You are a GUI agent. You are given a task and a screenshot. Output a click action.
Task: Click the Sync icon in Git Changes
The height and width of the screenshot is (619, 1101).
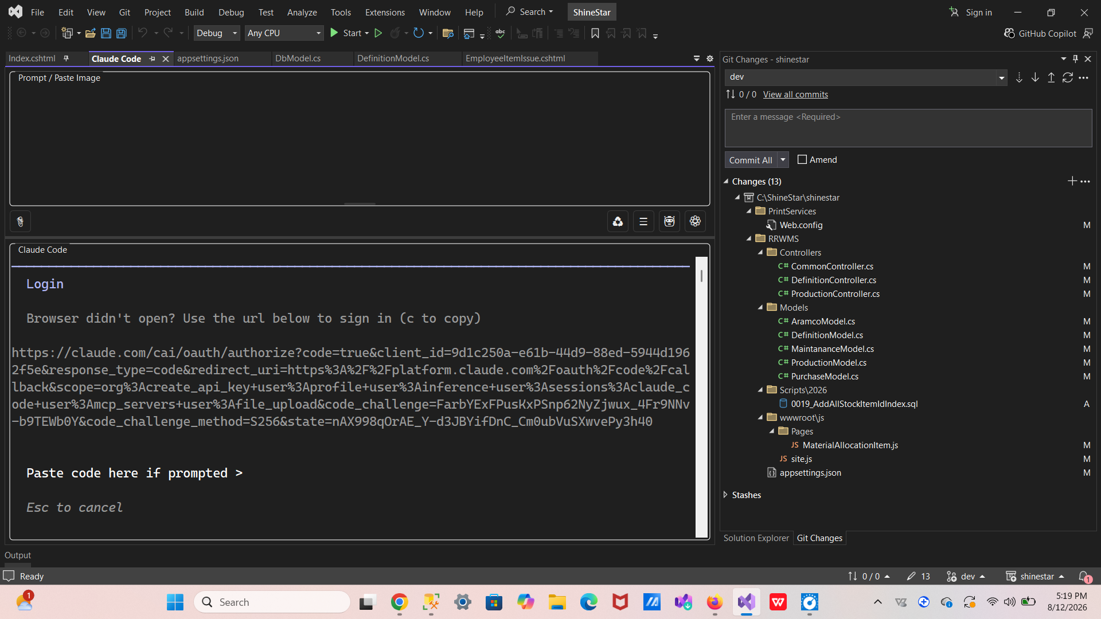point(1067,77)
